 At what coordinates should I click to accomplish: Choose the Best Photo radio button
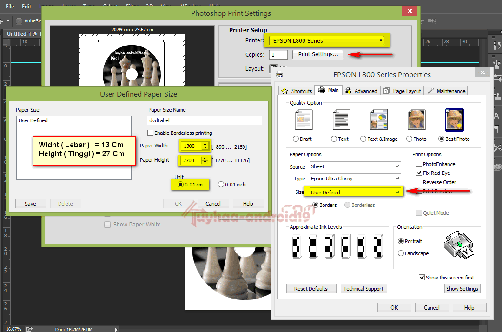(441, 139)
